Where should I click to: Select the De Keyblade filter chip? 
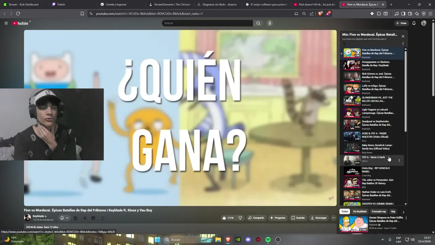360,212
